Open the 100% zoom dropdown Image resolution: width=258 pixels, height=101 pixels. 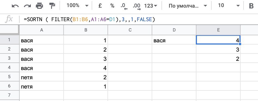point(77,5)
